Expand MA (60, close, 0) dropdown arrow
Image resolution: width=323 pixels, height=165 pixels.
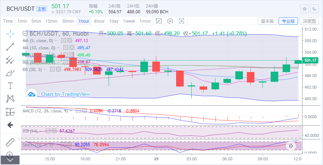point(58,62)
